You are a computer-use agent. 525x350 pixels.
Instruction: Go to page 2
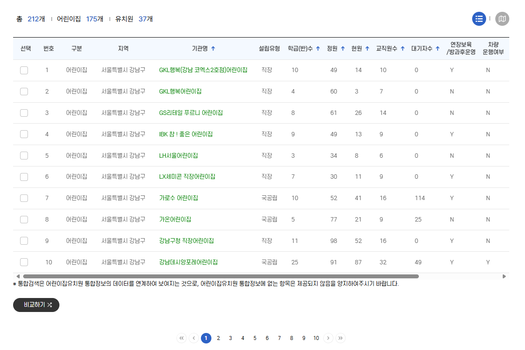coord(218,338)
